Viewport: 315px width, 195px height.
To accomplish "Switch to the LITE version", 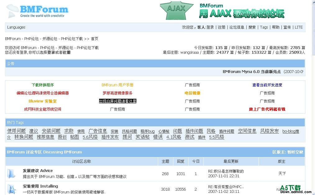I will (x=299, y=27).
